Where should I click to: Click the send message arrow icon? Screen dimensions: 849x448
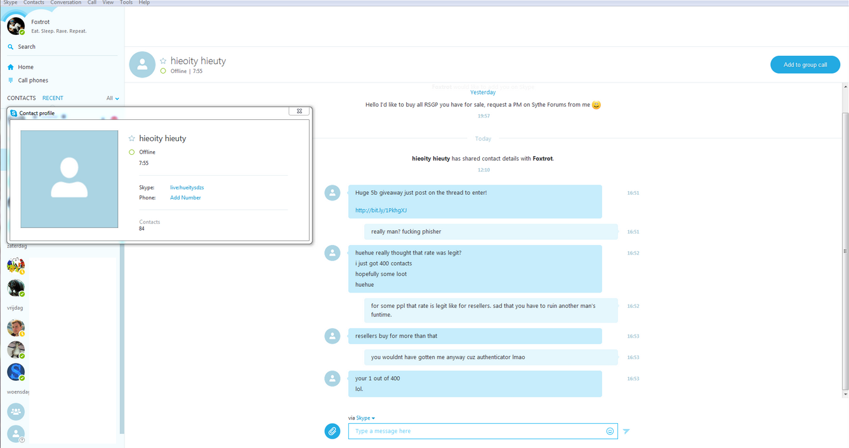[626, 432]
